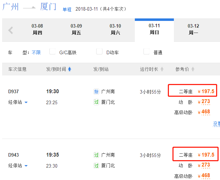Click the date text 2018-03-11
Viewport: 220px width, 180px height.
tap(87, 9)
